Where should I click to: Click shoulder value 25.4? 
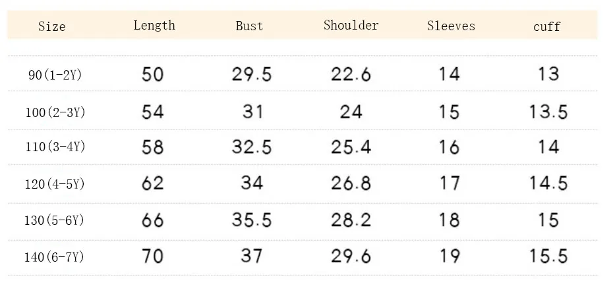(351, 147)
